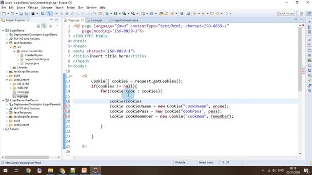This screenshot has width=312, height=175.
Task: Click the Quick Access search field
Action: coord(286,14)
